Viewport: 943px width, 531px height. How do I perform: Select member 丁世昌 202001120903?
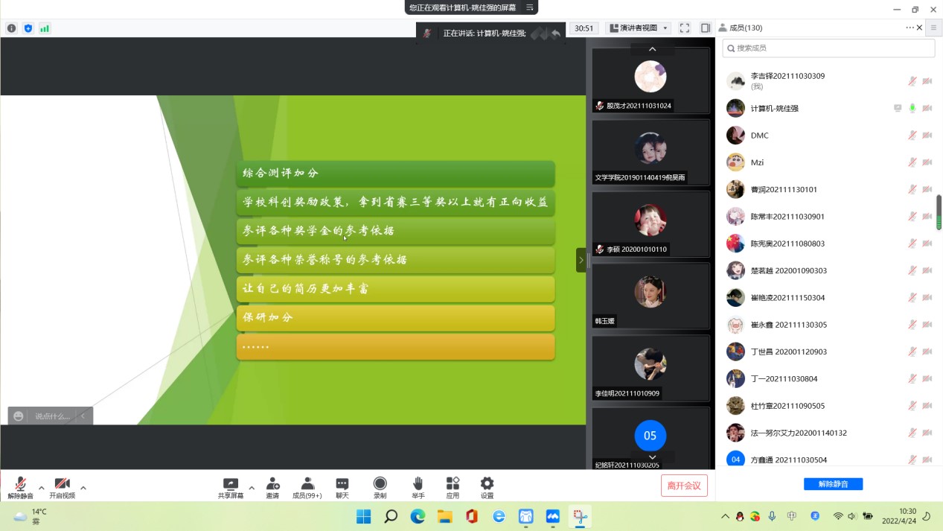pos(828,352)
